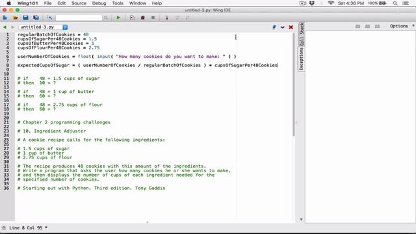The height and width of the screenshot is (234, 416).
Task: Open the Help menu
Action: [x=157, y=3]
